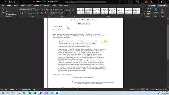
Task: Click the Share button
Action: (x=152, y=6)
